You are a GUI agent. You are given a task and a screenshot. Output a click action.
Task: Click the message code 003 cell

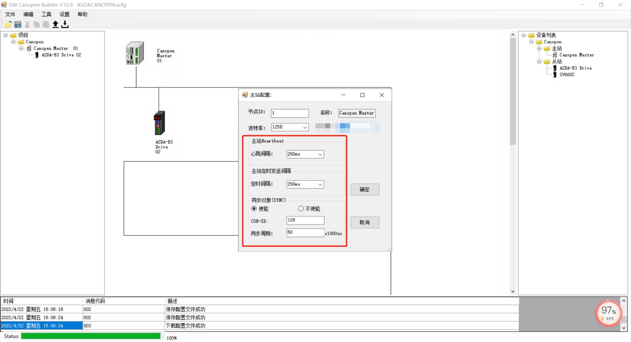[124, 326]
